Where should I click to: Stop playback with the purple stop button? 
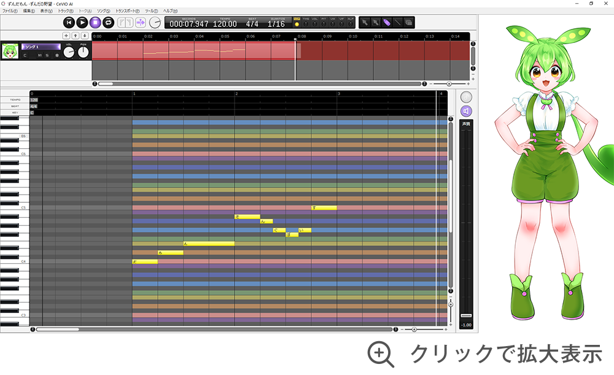95,23
